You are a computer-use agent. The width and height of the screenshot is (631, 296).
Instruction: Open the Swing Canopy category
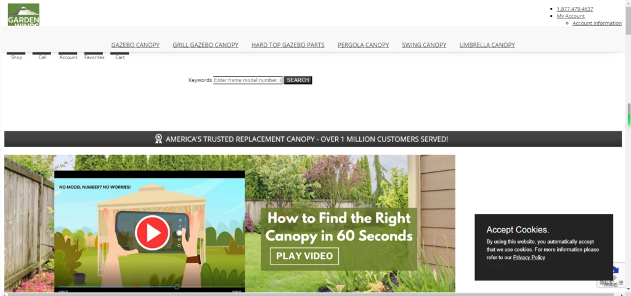point(424,45)
